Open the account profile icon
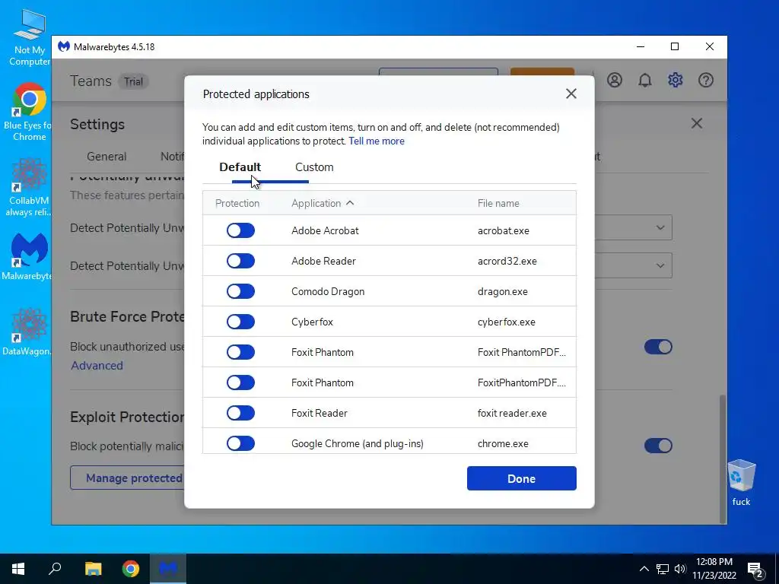 coord(615,80)
